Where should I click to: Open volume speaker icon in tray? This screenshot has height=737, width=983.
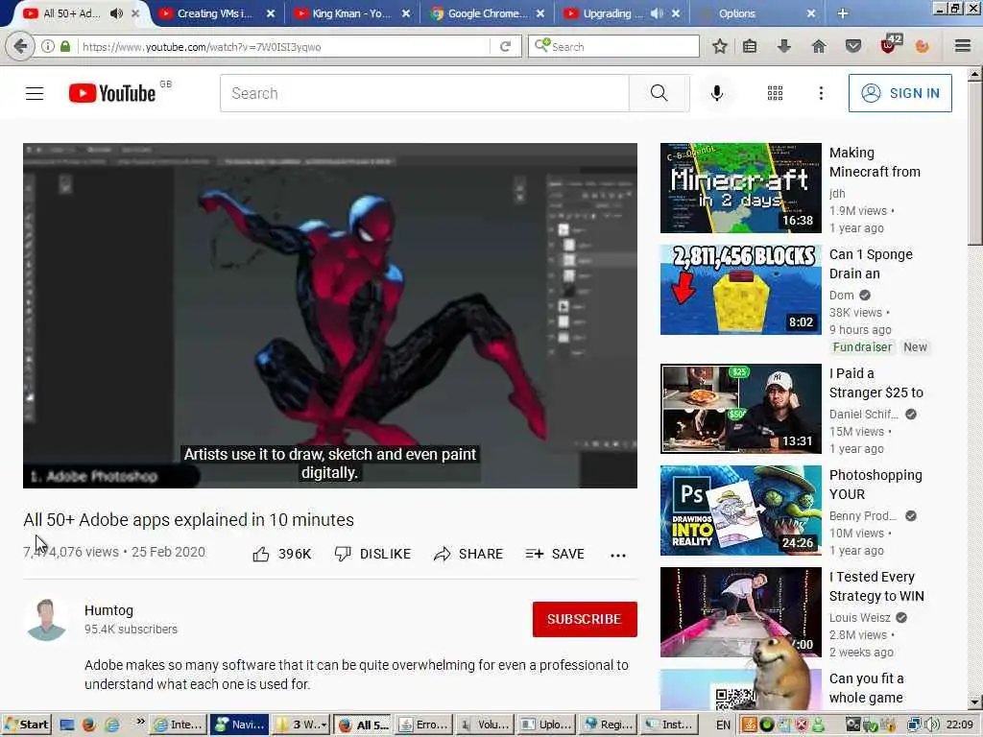pyautogui.click(x=931, y=725)
